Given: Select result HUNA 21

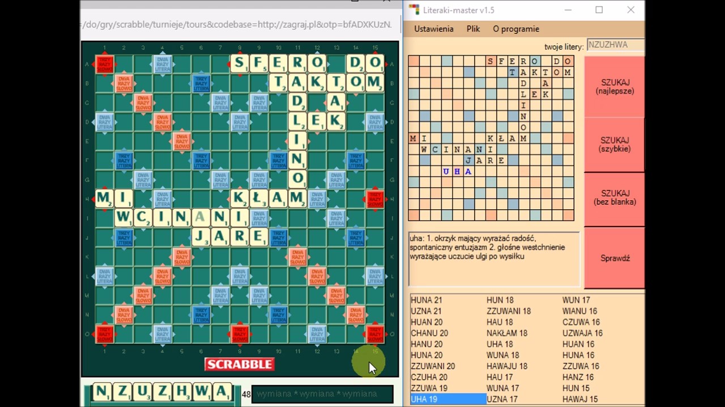Looking at the screenshot, I should click(427, 300).
